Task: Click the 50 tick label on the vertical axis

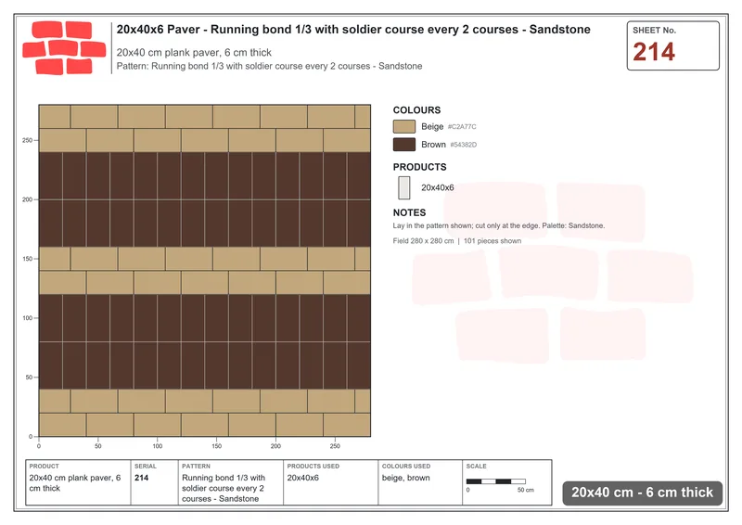Action: (x=29, y=378)
